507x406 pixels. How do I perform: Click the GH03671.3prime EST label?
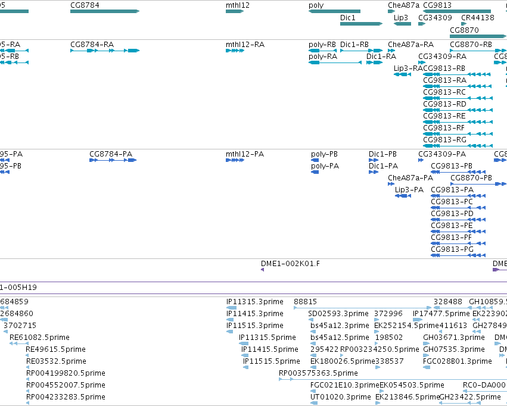point(454,338)
